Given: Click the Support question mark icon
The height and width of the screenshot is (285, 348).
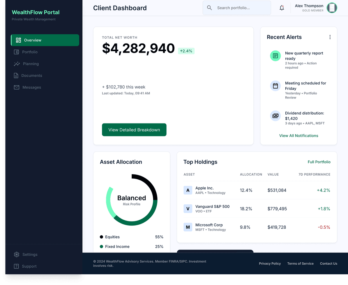Looking at the screenshot, I should pos(17,266).
